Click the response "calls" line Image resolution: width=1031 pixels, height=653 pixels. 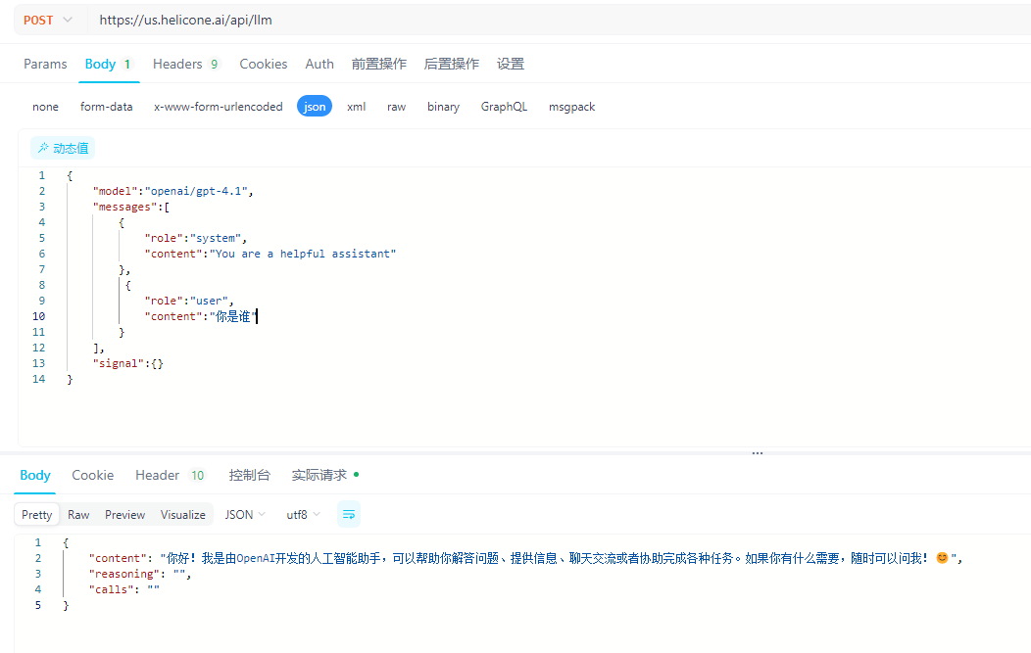(x=124, y=590)
